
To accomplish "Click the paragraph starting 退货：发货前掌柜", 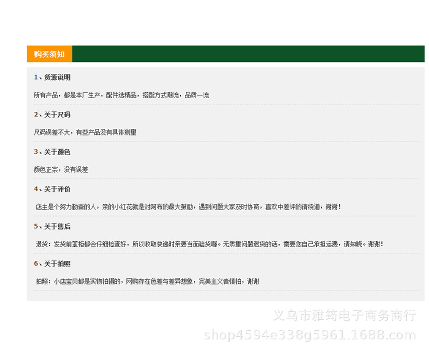I will coord(209,244).
